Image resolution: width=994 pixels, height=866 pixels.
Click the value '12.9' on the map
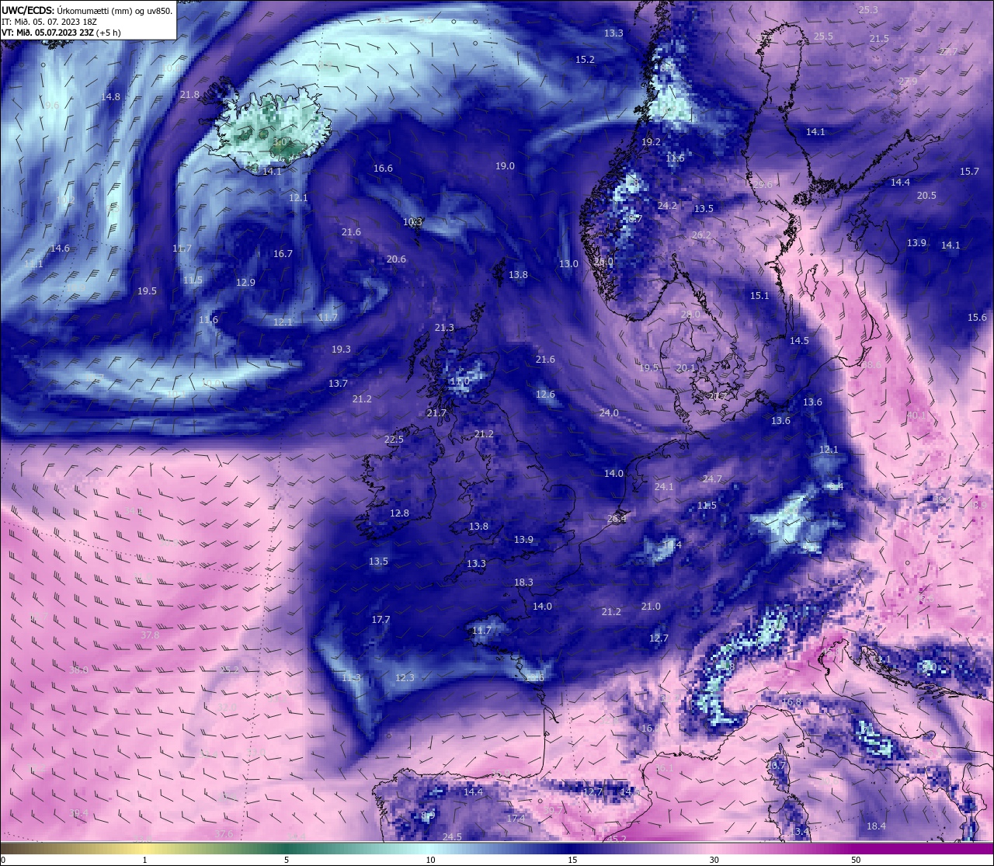pos(245,283)
